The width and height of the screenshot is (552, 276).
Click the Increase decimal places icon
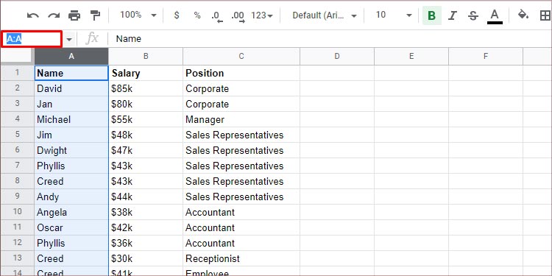[238, 16]
